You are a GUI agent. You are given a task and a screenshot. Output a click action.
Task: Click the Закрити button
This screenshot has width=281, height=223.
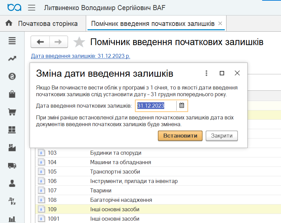coord(222,136)
